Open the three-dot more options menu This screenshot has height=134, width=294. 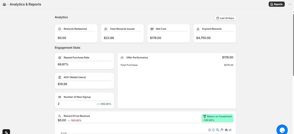(290, 4)
